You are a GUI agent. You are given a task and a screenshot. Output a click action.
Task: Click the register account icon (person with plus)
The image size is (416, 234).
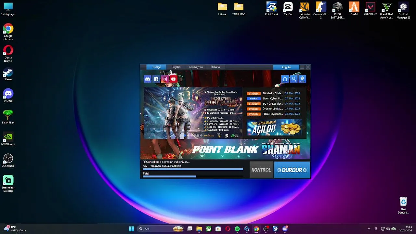coord(294,79)
